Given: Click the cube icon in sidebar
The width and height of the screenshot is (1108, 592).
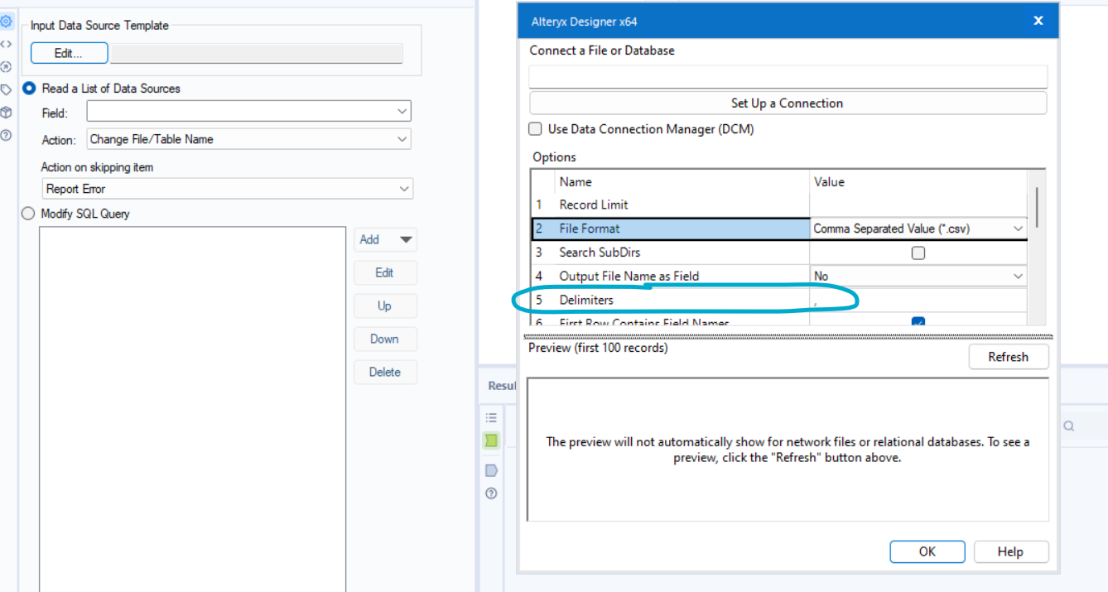Looking at the screenshot, I should point(6,112).
